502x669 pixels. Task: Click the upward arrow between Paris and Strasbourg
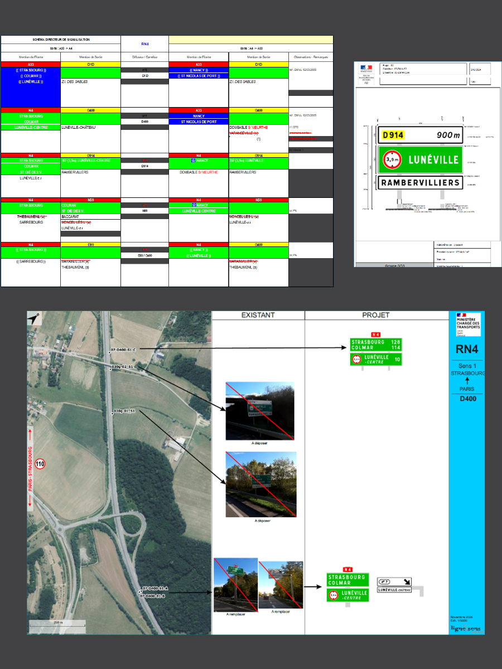(466, 380)
